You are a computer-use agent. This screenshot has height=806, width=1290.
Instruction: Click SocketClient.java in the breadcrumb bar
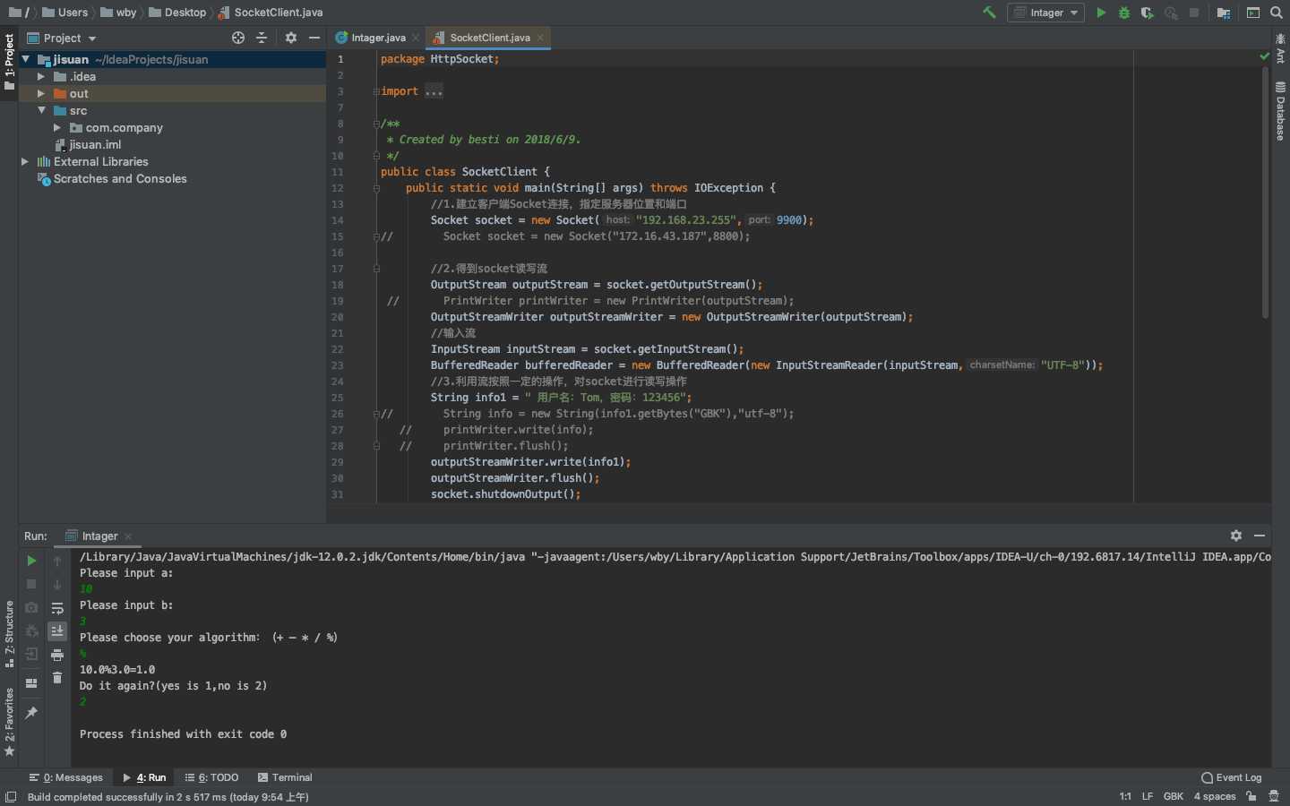coord(271,13)
